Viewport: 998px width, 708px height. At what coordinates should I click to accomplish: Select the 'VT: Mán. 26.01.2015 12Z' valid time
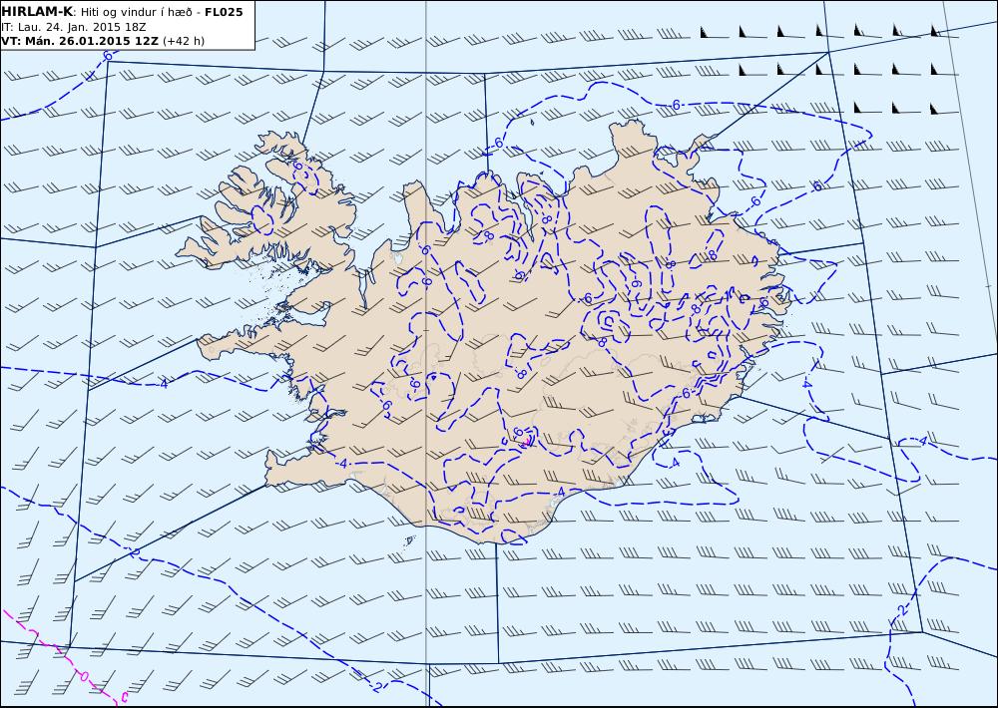[80, 41]
